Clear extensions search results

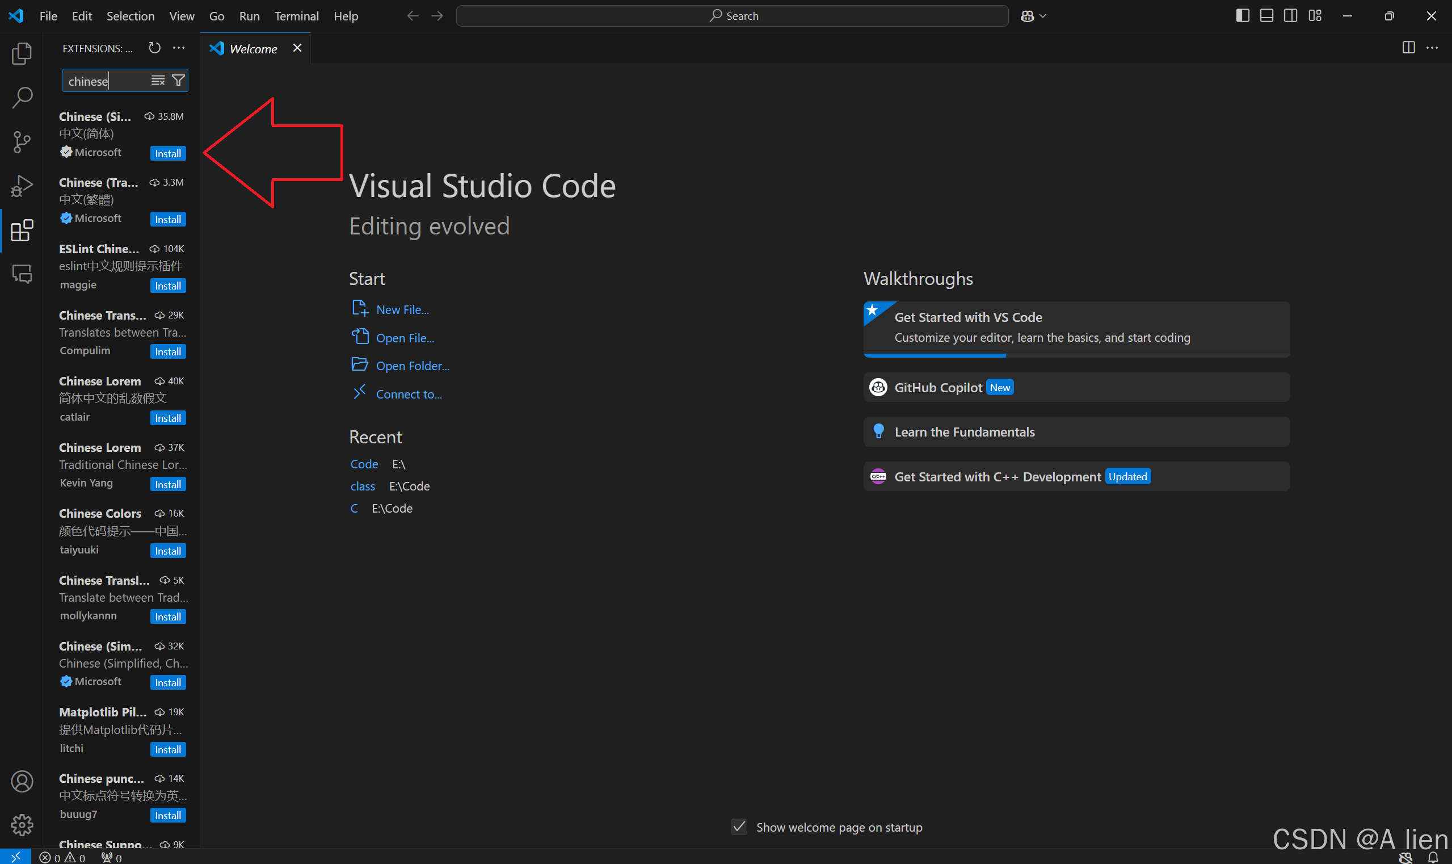click(158, 81)
